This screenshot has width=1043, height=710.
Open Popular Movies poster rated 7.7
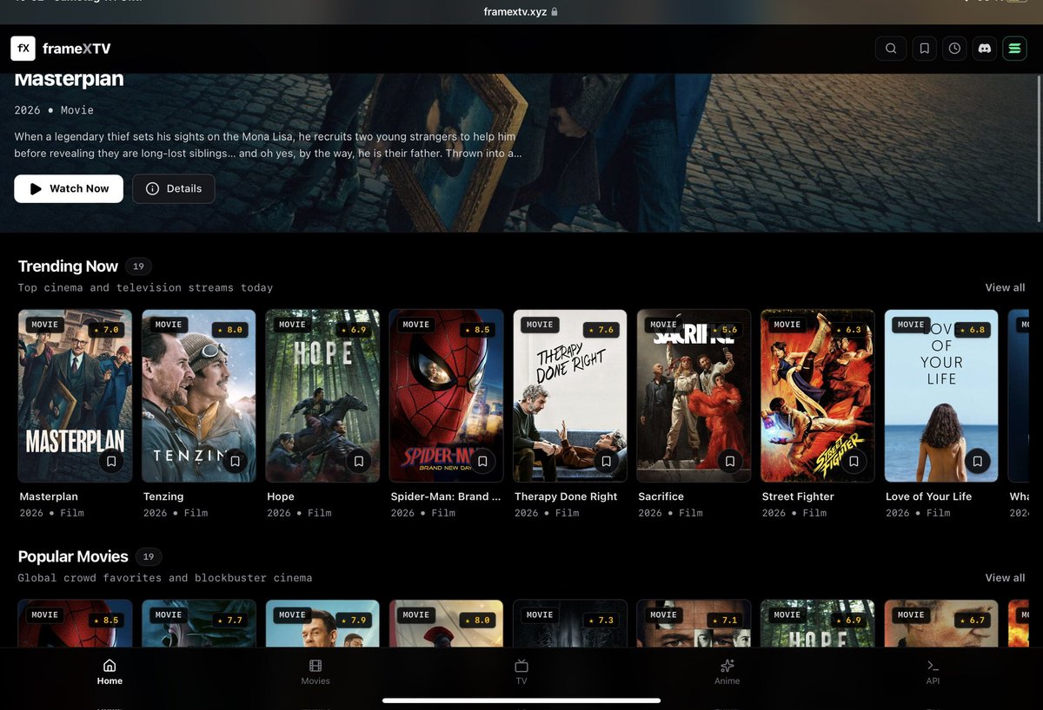(199, 623)
